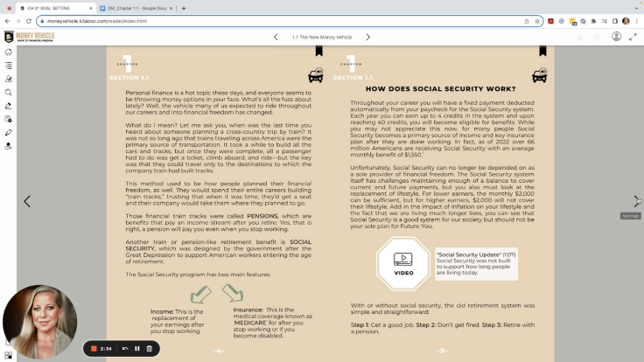Click the car audio icon on page 5

(539, 75)
